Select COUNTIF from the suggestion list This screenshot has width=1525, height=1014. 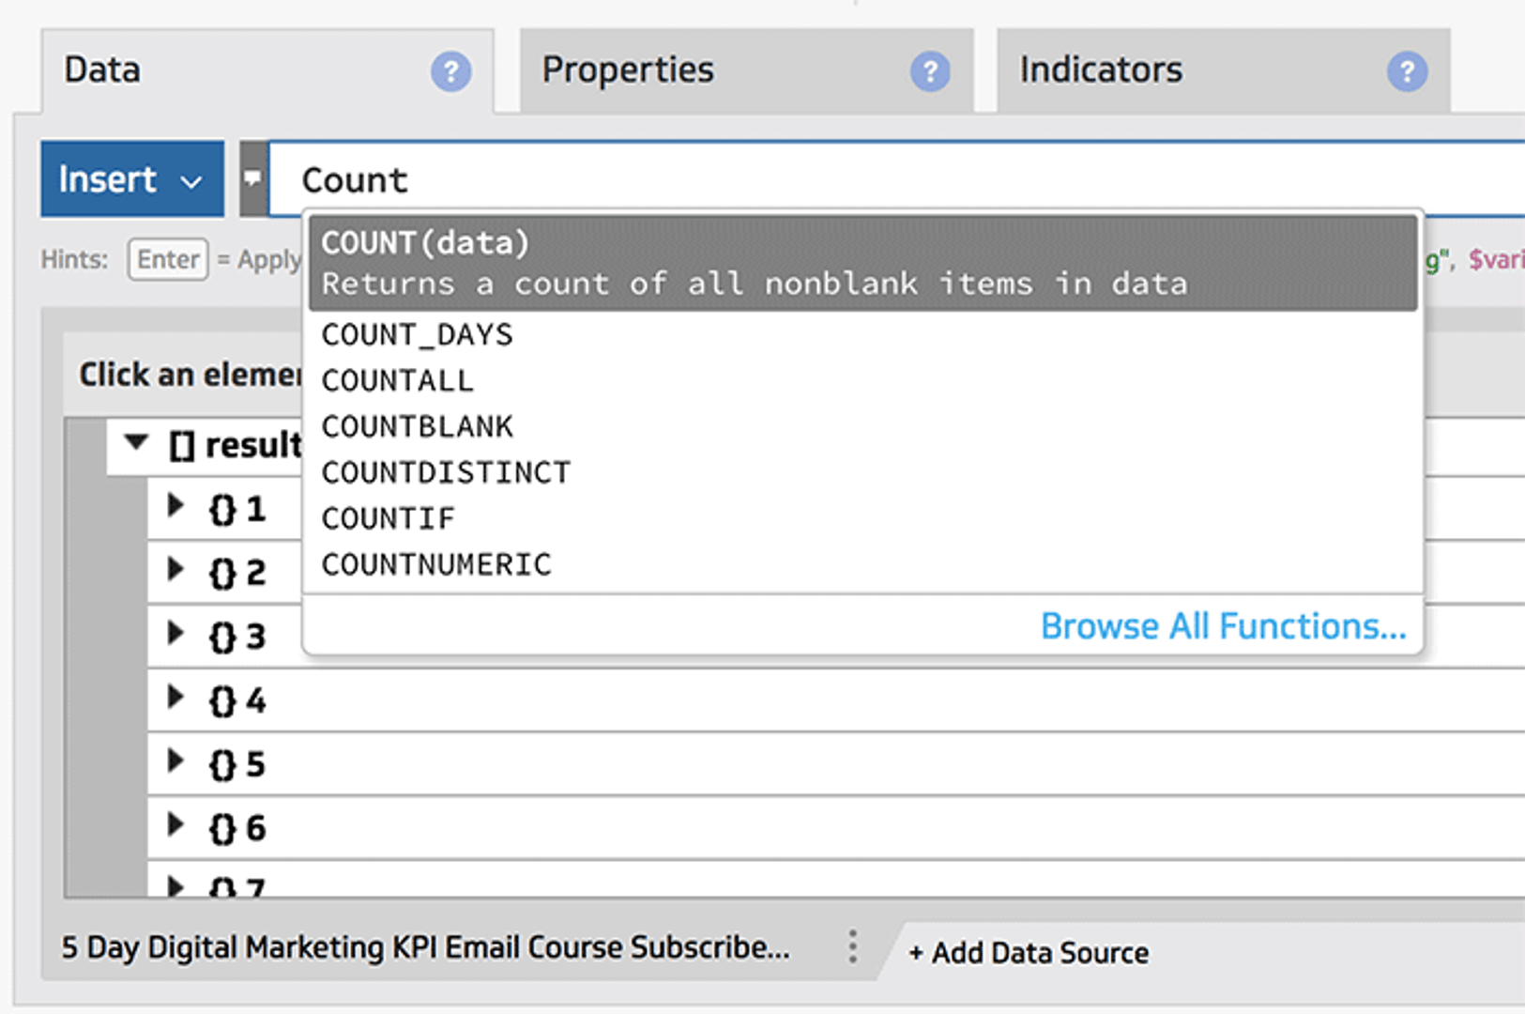[x=388, y=517]
